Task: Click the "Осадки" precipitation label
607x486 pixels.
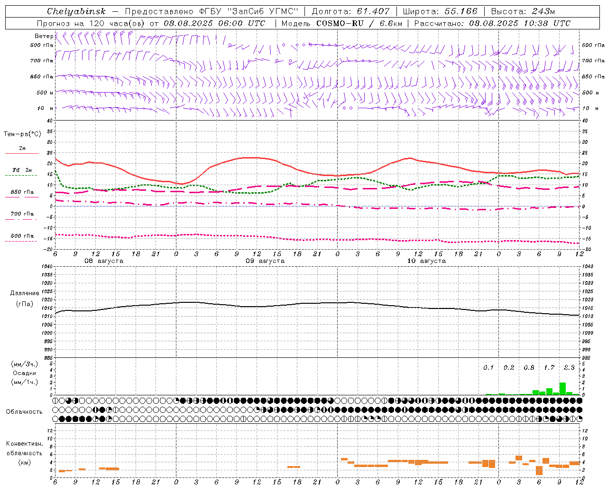Action: pyautogui.click(x=25, y=373)
